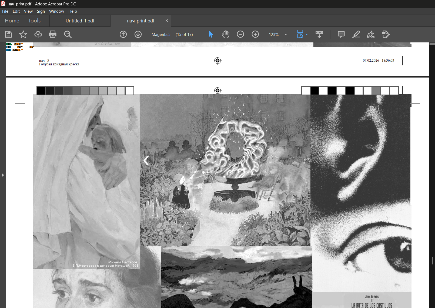The height and width of the screenshot is (308, 435).
Task: Open the Edit menu
Action: [16, 11]
